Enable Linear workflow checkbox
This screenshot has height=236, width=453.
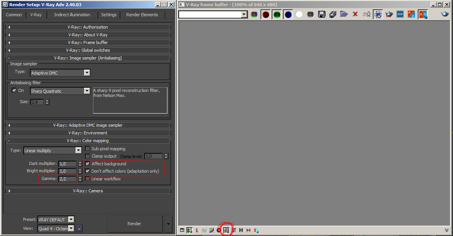[87, 179]
